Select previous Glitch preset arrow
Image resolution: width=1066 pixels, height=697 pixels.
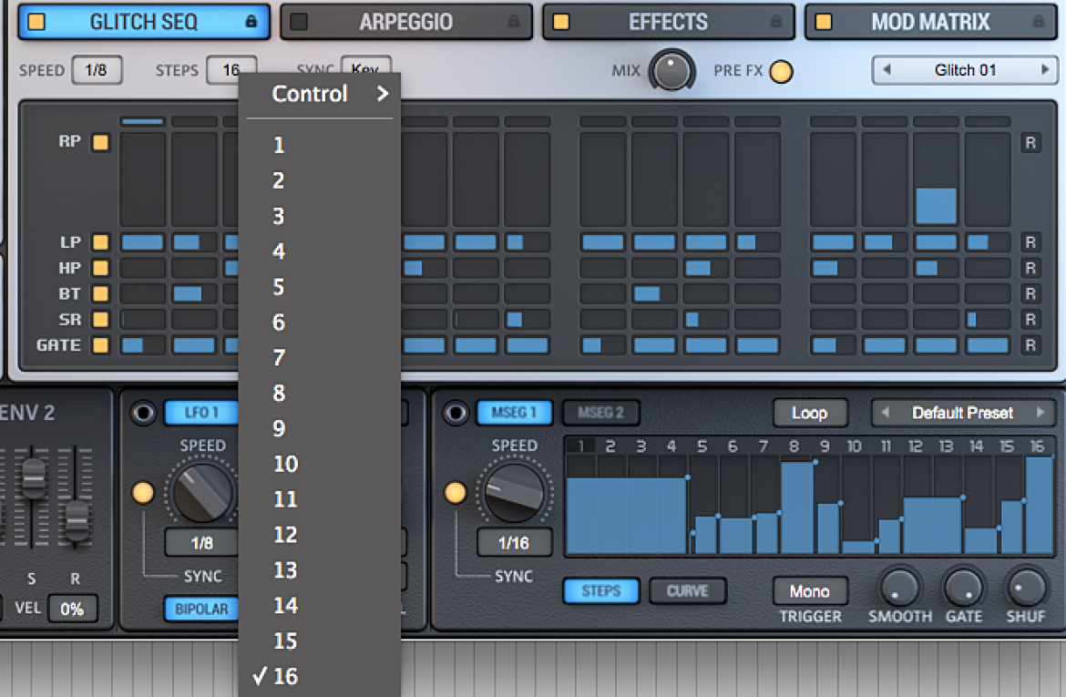[887, 69]
